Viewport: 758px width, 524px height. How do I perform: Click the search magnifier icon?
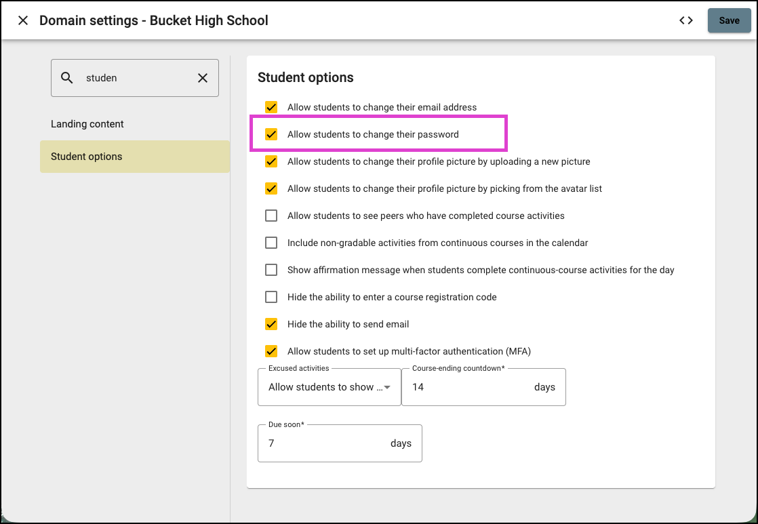pyautogui.click(x=66, y=78)
